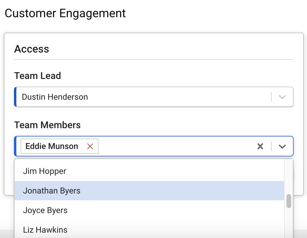Click the Customer Engagement page title
Viewport: 307px width, 238px height.
tap(65, 13)
